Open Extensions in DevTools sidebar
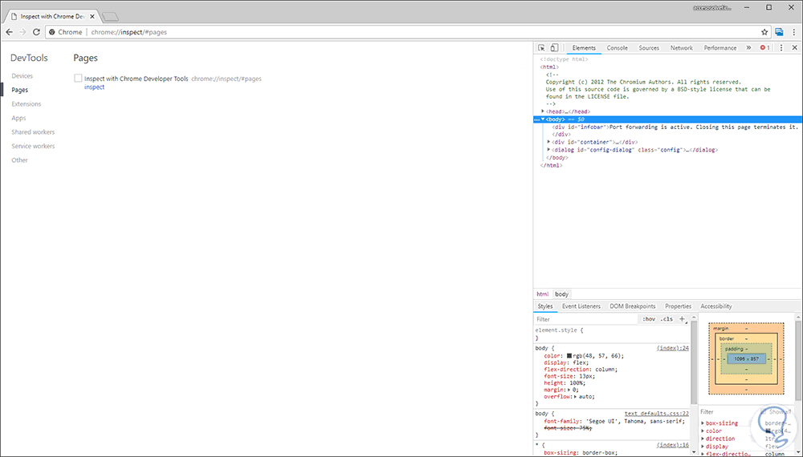This screenshot has height=457, width=803. pyautogui.click(x=26, y=104)
